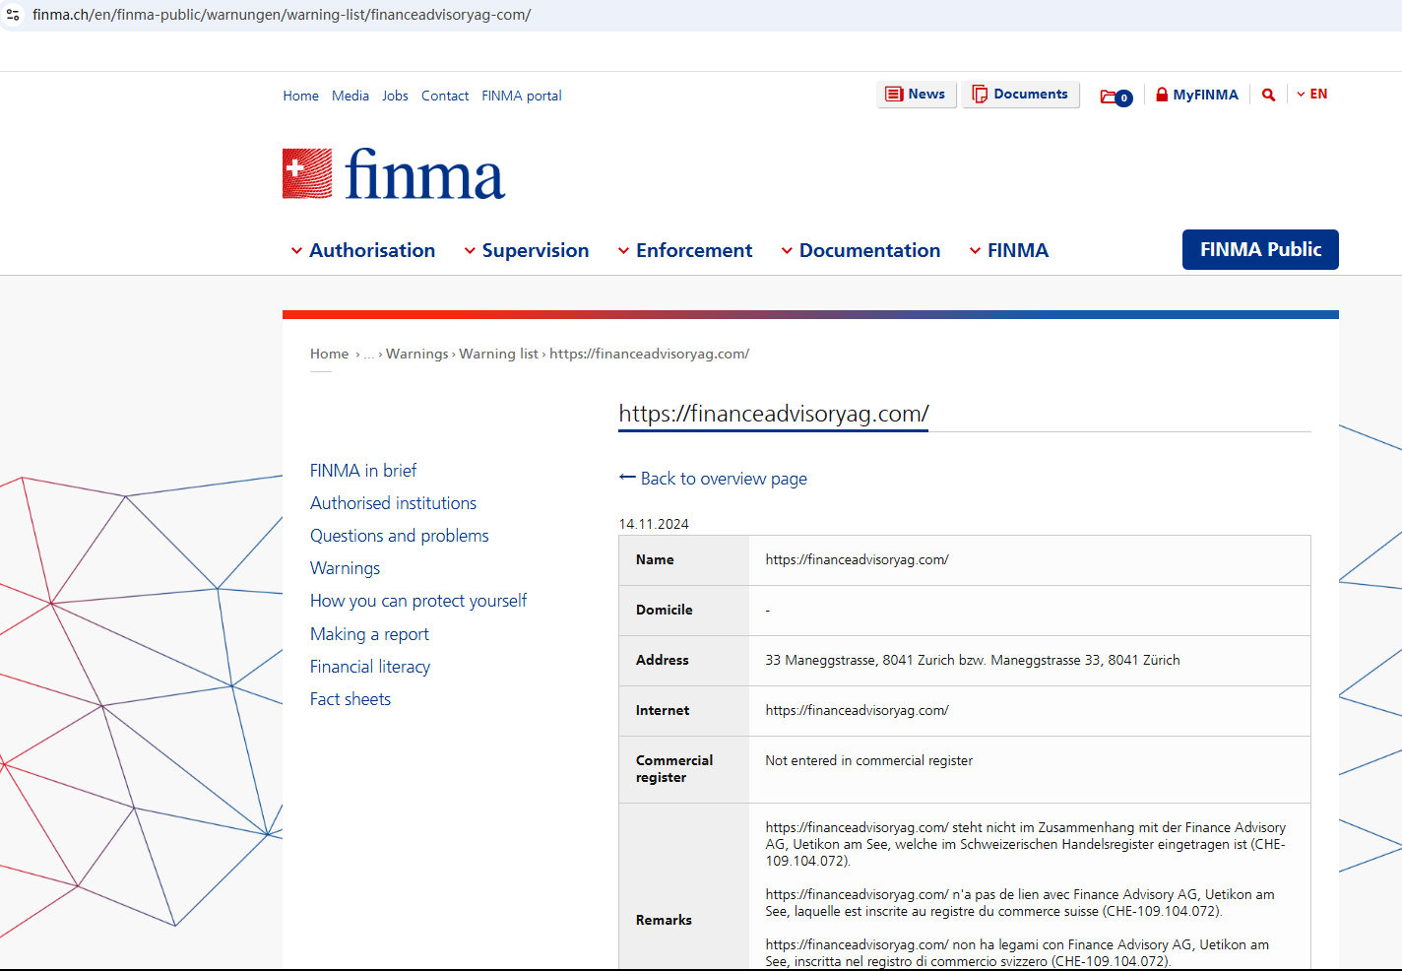This screenshot has height=971, width=1402.
Task: Open Financial literacy sidebar link
Action: 370,667
